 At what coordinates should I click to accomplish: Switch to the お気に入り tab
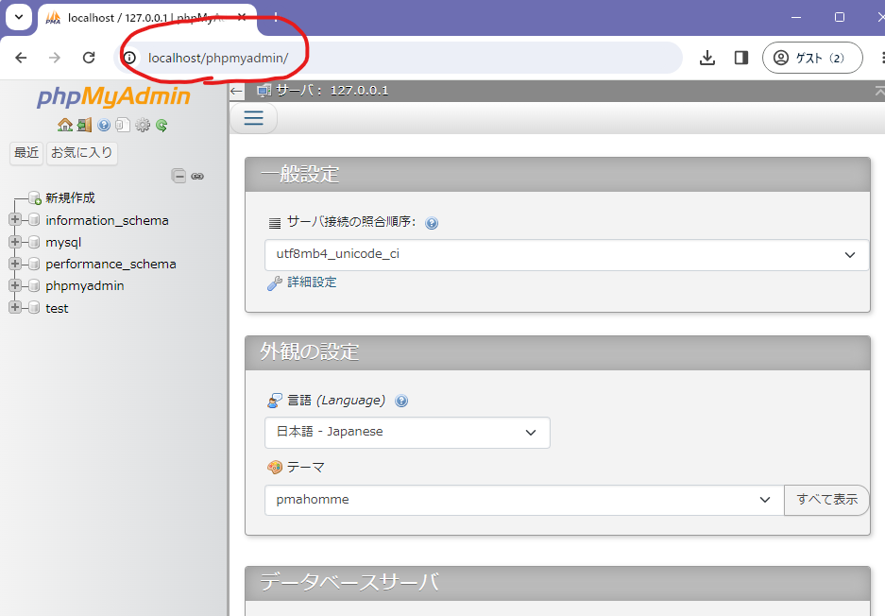pyautogui.click(x=82, y=153)
